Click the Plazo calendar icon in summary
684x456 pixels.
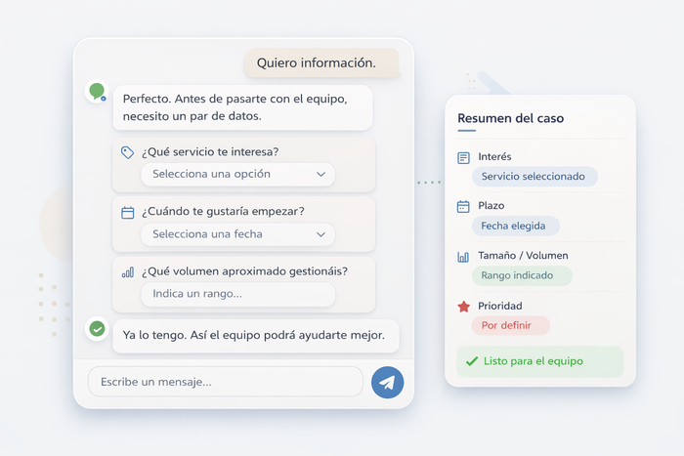pyautogui.click(x=463, y=206)
